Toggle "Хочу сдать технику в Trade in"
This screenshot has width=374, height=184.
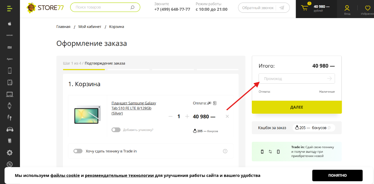pyautogui.click(x=78, y=151)
